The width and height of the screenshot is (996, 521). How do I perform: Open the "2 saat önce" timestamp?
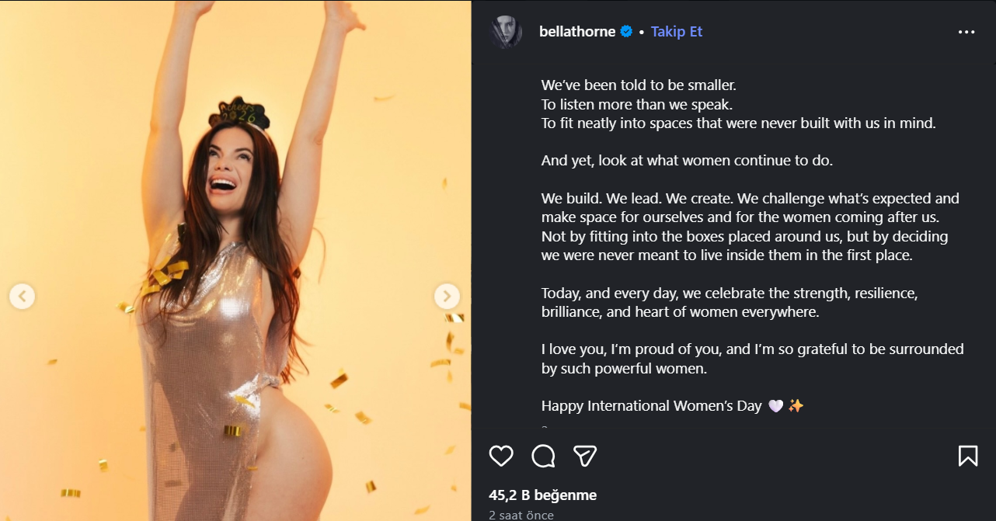click(521, 515)
